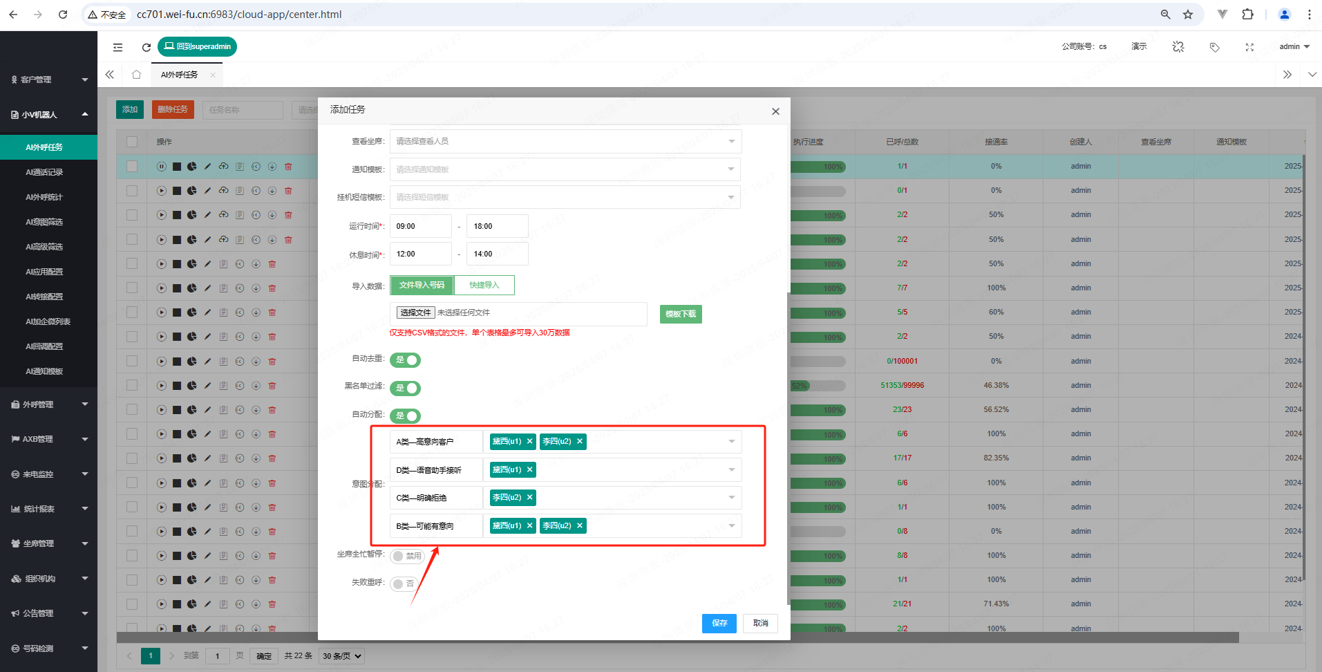Click the fullscreen icon in header

click(1249, 47)
